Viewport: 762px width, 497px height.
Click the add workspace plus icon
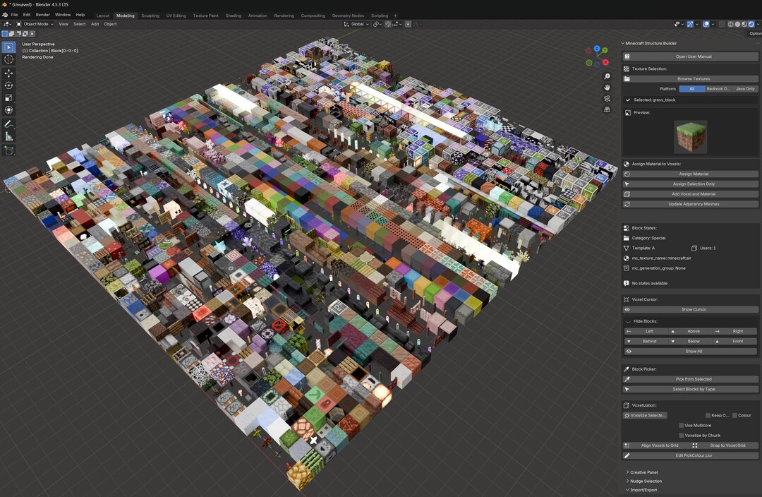[396, 16]
